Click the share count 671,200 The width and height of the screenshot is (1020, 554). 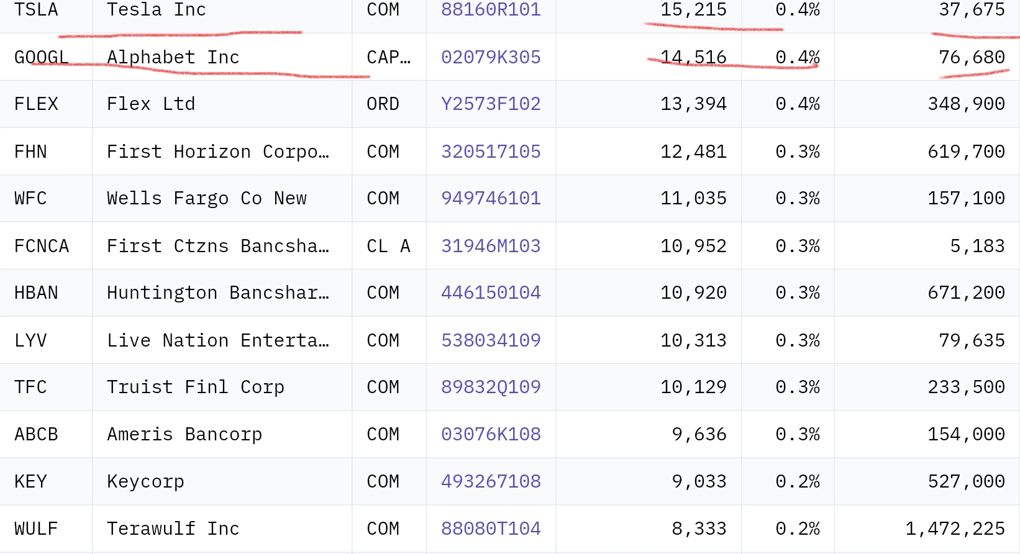coord(966,293)
